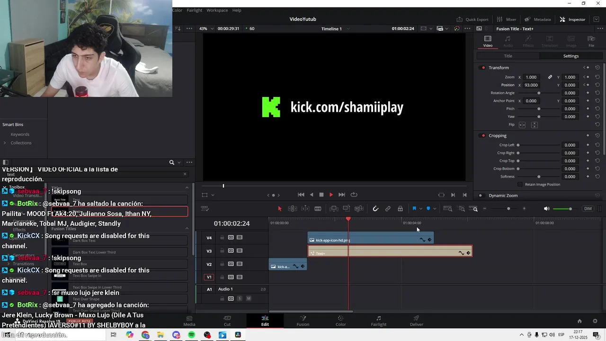Viewport: 606px width, 341px height.
Task: Adjust the Rotation Angle slider
Action: coord(539,93)
